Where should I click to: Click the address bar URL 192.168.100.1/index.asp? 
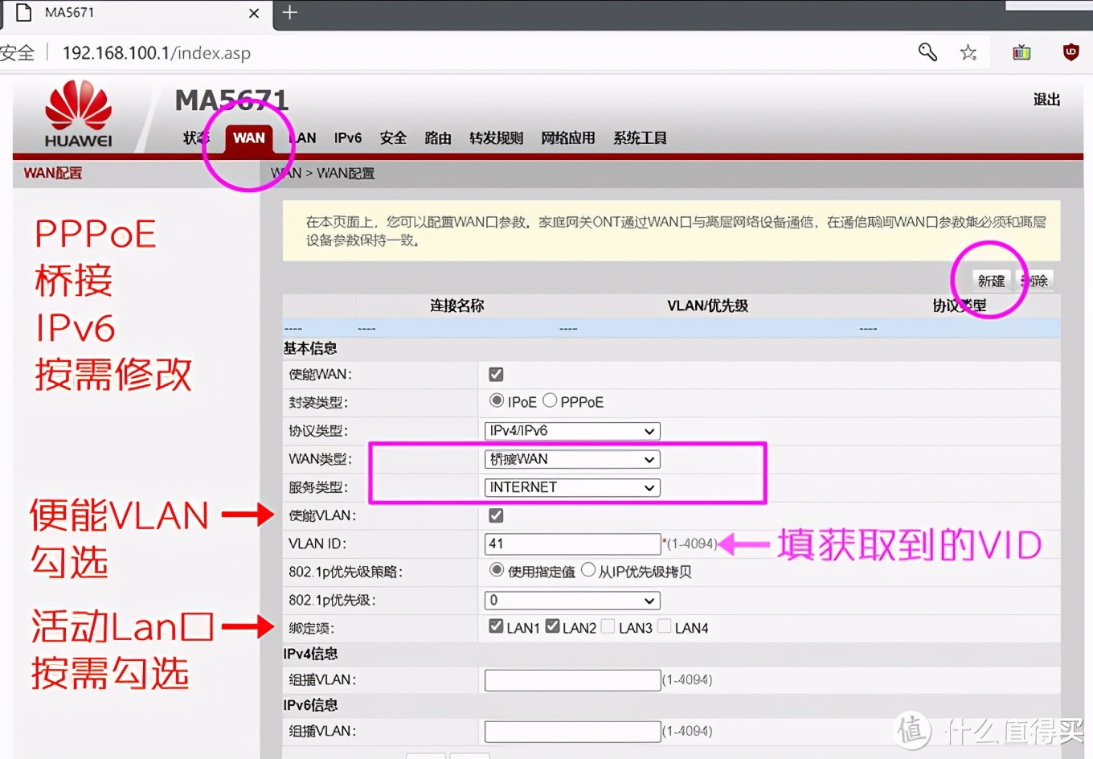[157, 53]
